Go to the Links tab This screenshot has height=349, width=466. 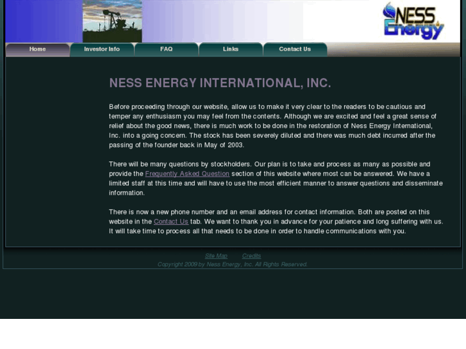231,49
